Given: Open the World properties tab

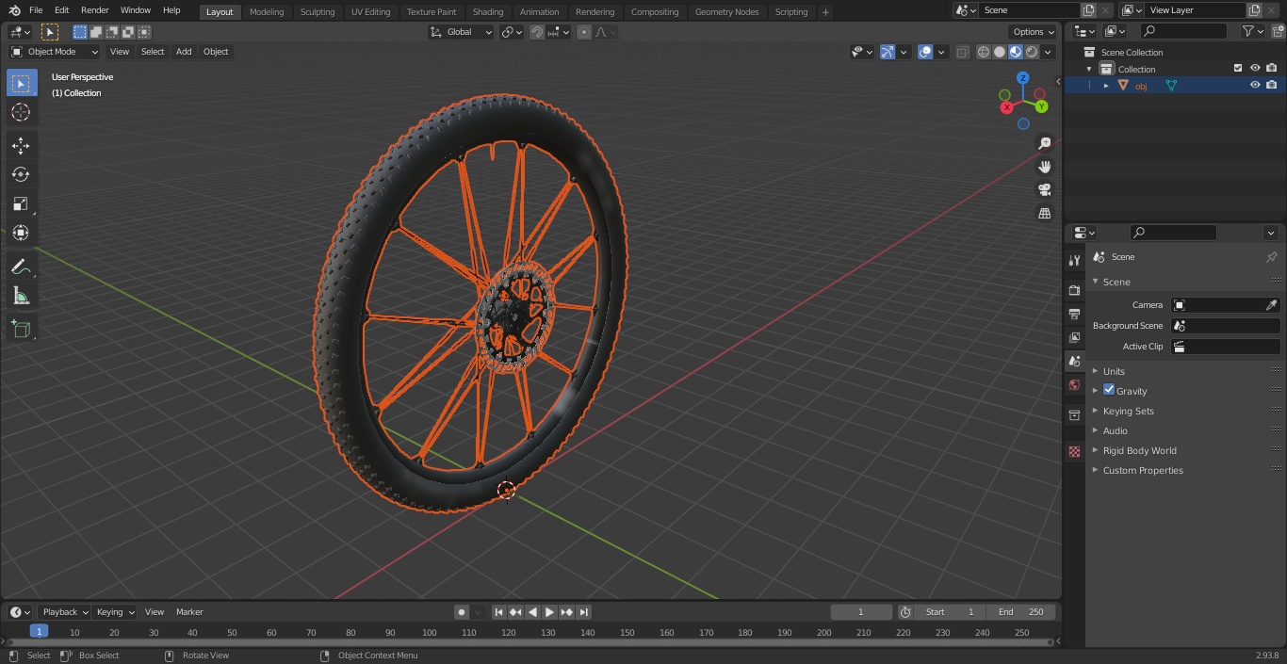Looking at the screenshot, I should pyautogui.click(x=1074, y=384).
